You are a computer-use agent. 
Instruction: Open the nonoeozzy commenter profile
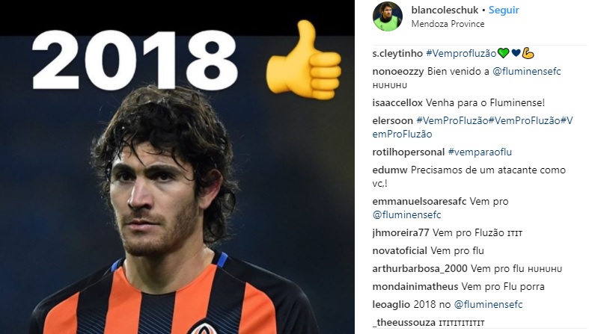point(398,71)
